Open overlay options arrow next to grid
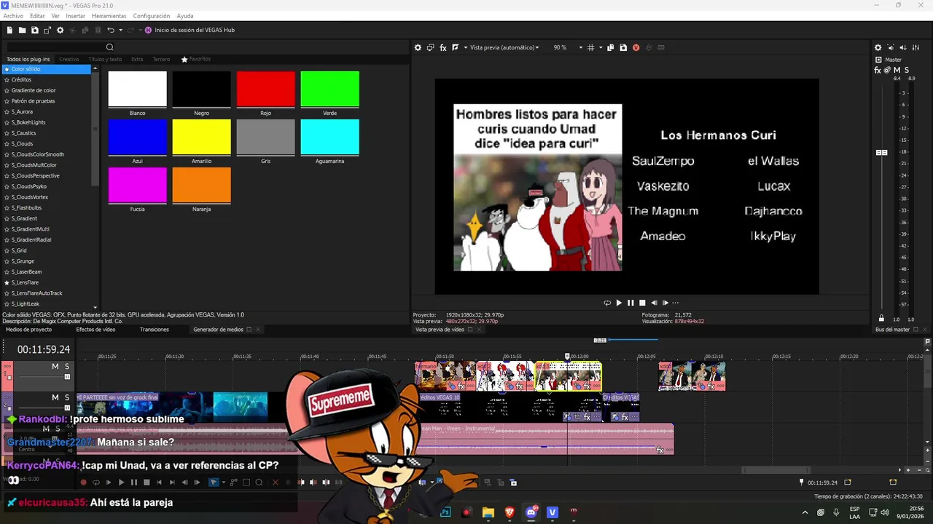The image size is (933, 524). tap(600, 47)
